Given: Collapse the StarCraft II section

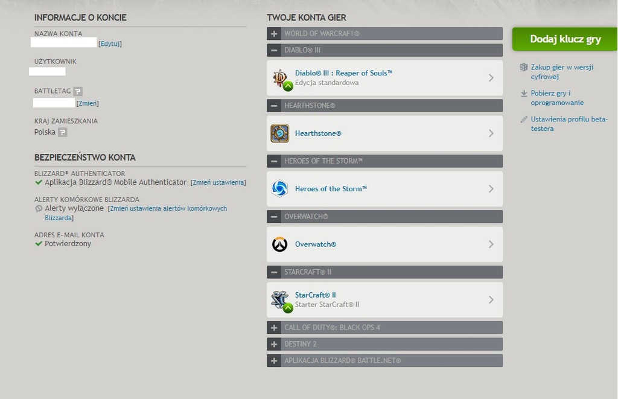Looking at the screenshot, I should point(274,272).
